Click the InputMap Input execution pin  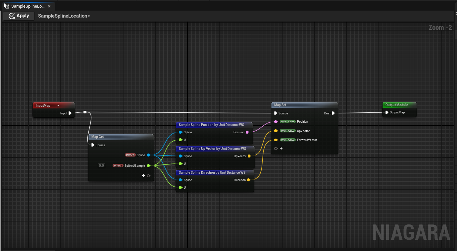coord(70,113)
